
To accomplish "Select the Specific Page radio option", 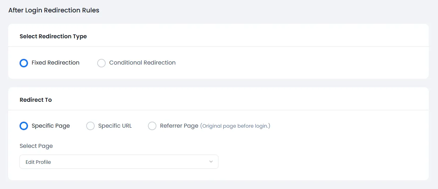I will [x=24, y=126].
